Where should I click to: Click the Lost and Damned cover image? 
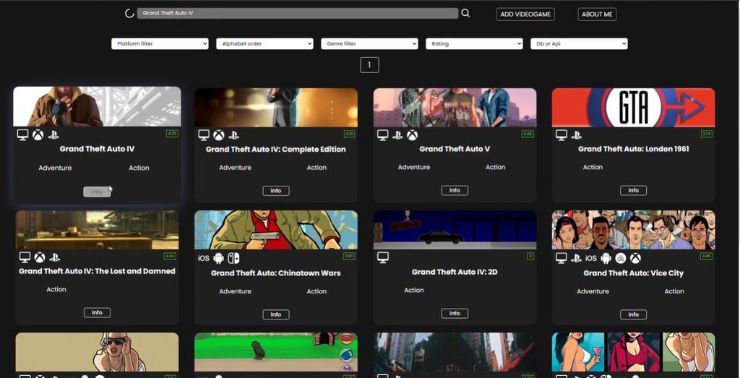(x=98, y=230)
